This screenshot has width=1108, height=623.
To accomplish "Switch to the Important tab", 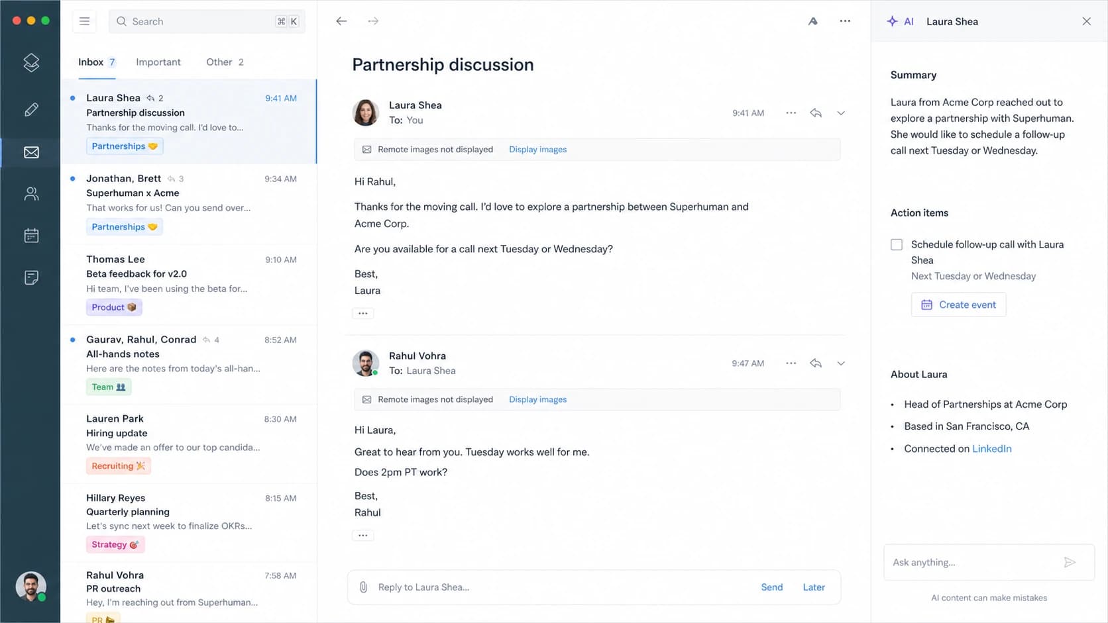I will point(158,62).
